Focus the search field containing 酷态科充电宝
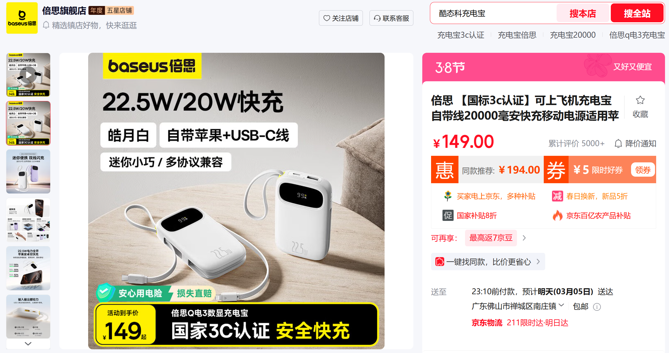Image resolution: width=669 pixels, height=353 pixels. click(x=494, y=13)
